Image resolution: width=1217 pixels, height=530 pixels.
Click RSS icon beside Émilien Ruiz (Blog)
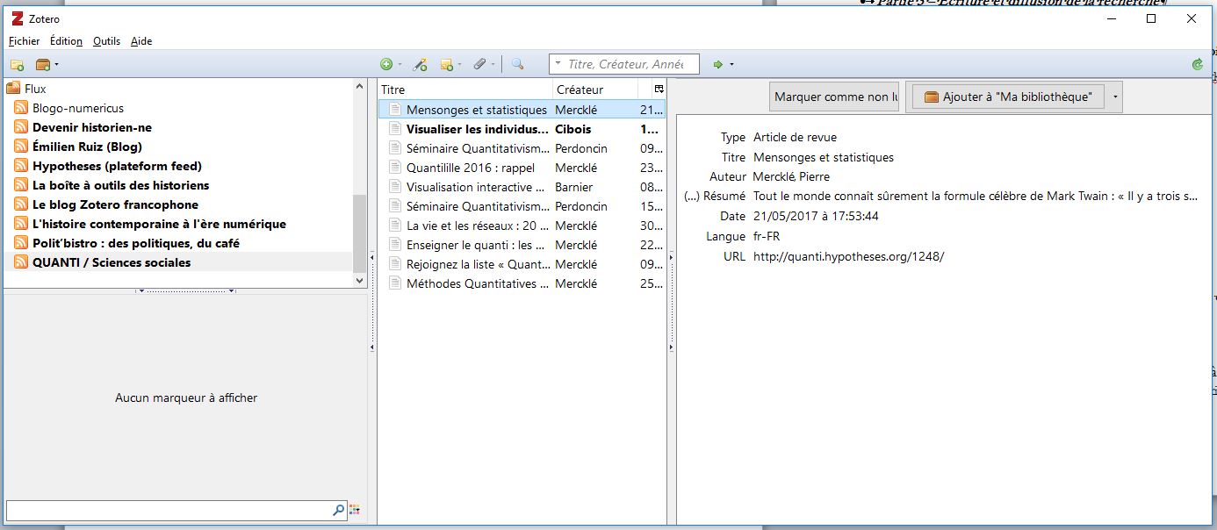(21, 147)
